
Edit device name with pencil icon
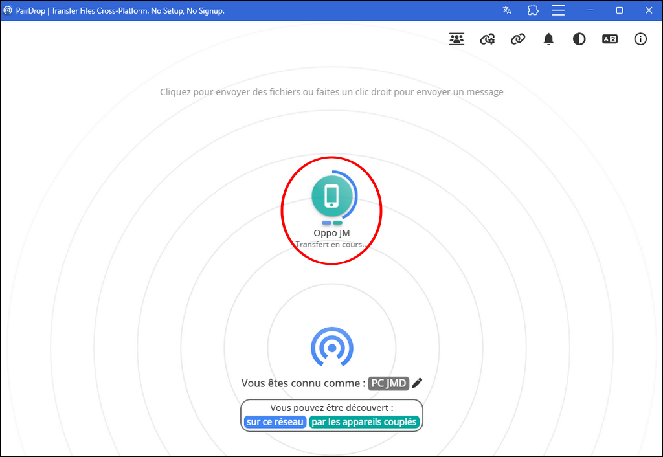418,383
